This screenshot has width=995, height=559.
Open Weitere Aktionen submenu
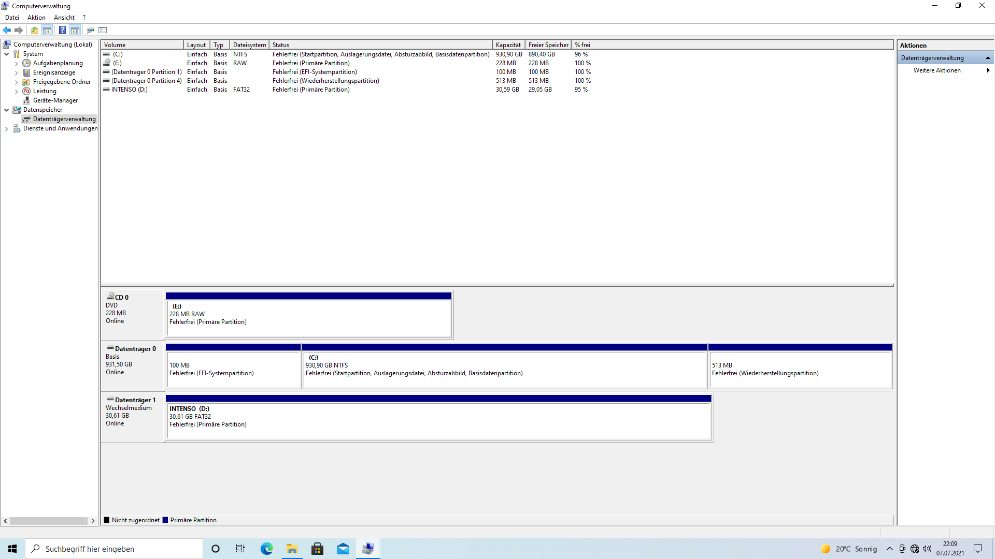click(x=937, y=70)
